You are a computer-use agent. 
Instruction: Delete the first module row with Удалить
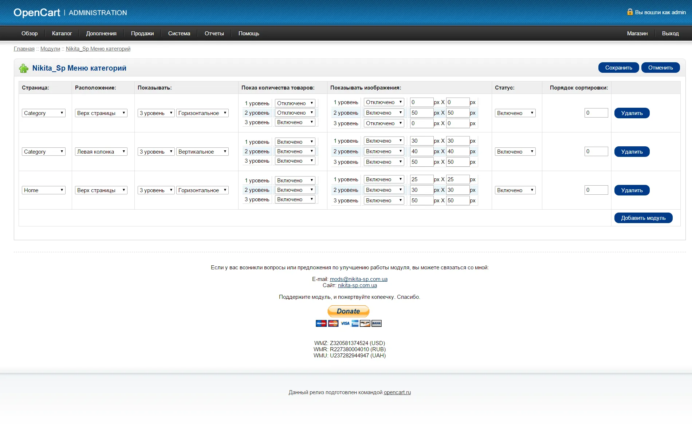point(632,113)
